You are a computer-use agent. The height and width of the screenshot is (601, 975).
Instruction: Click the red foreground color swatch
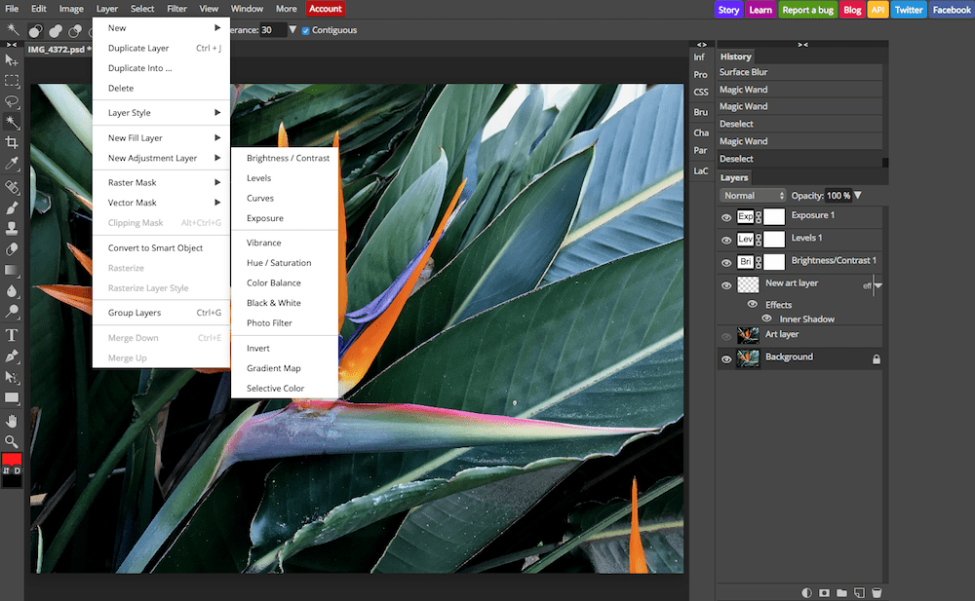point(12,460)
